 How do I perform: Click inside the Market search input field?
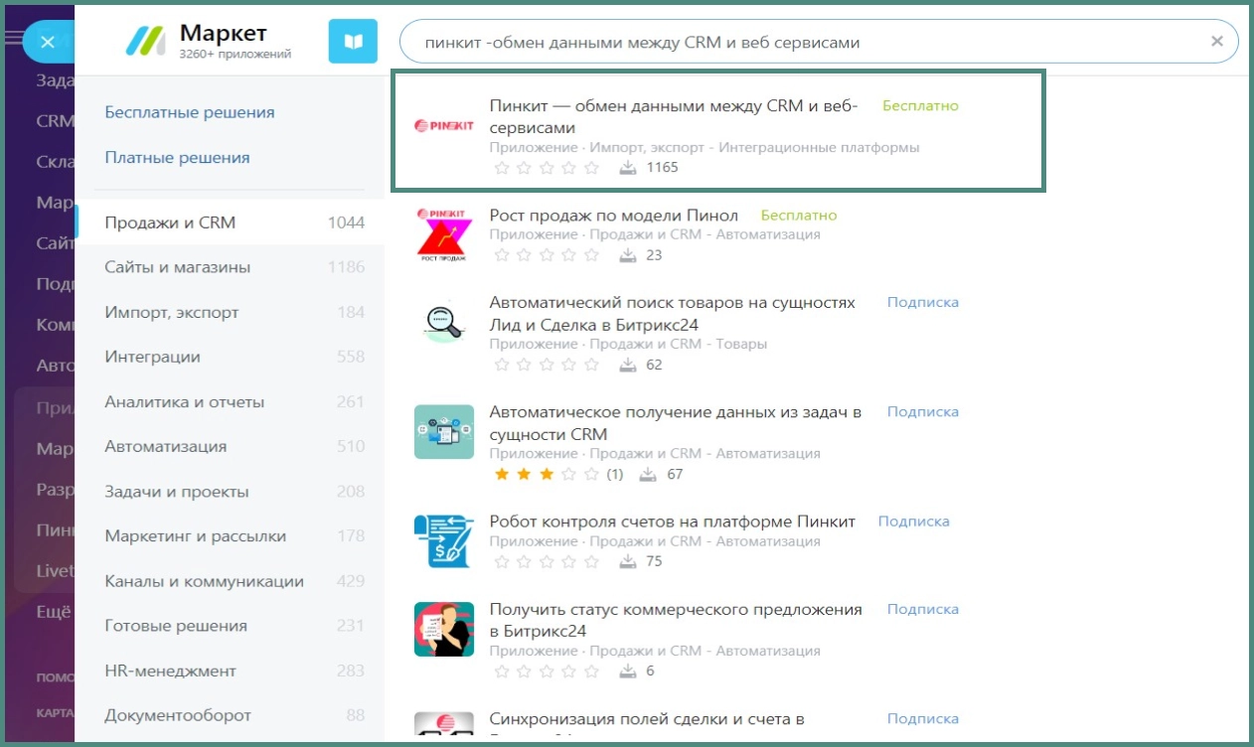[x=795, y=43]
